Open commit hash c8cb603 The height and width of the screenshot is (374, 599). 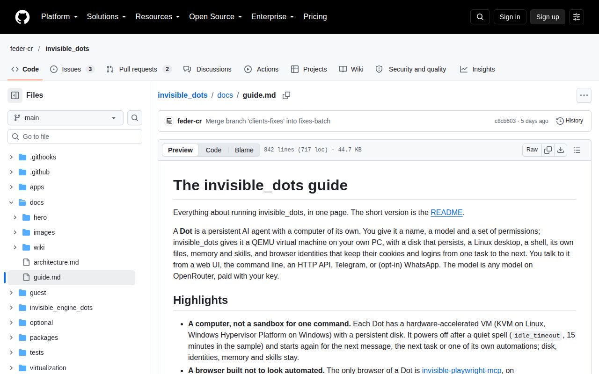coord(505,121)
